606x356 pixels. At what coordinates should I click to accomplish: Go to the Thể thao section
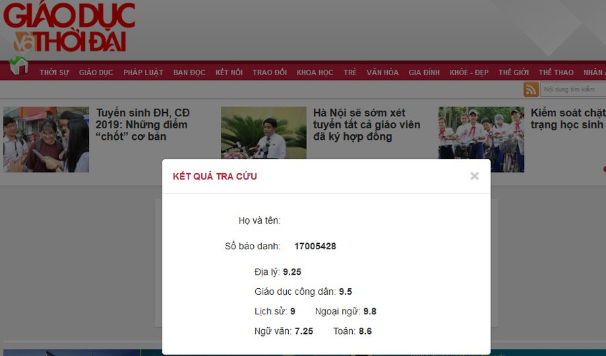tap(556, 73)
